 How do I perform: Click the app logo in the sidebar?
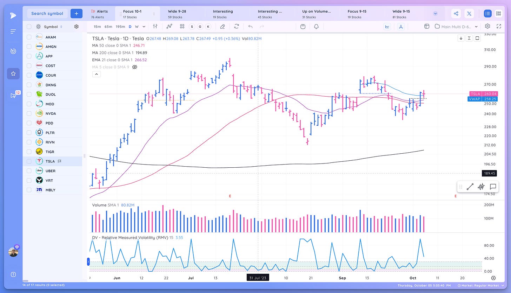(13, 15)
